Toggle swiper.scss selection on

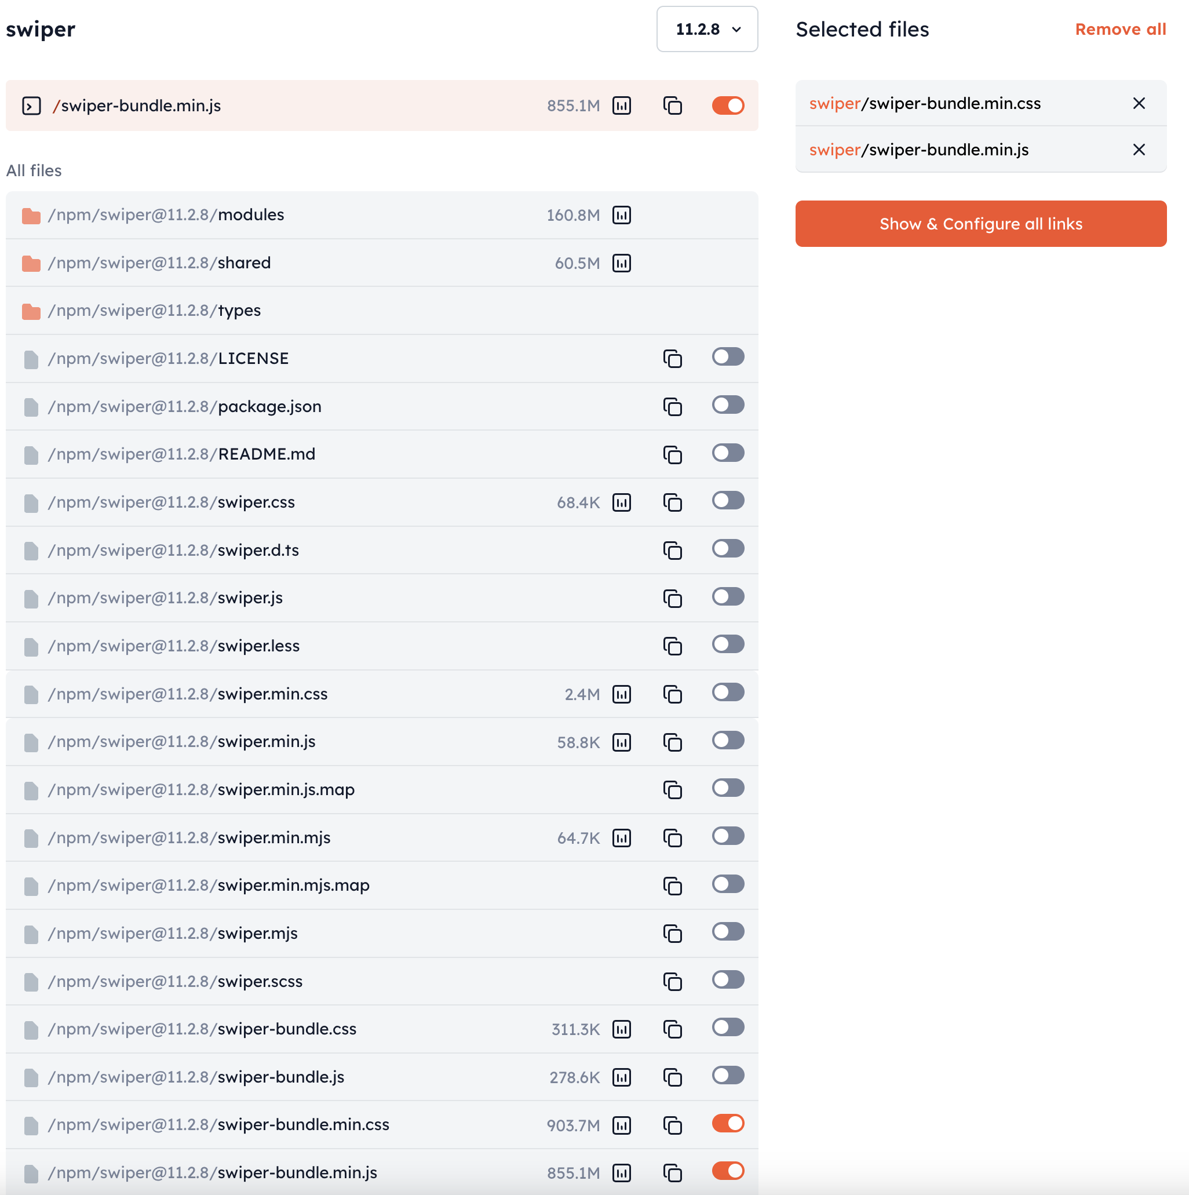(728, 980)
